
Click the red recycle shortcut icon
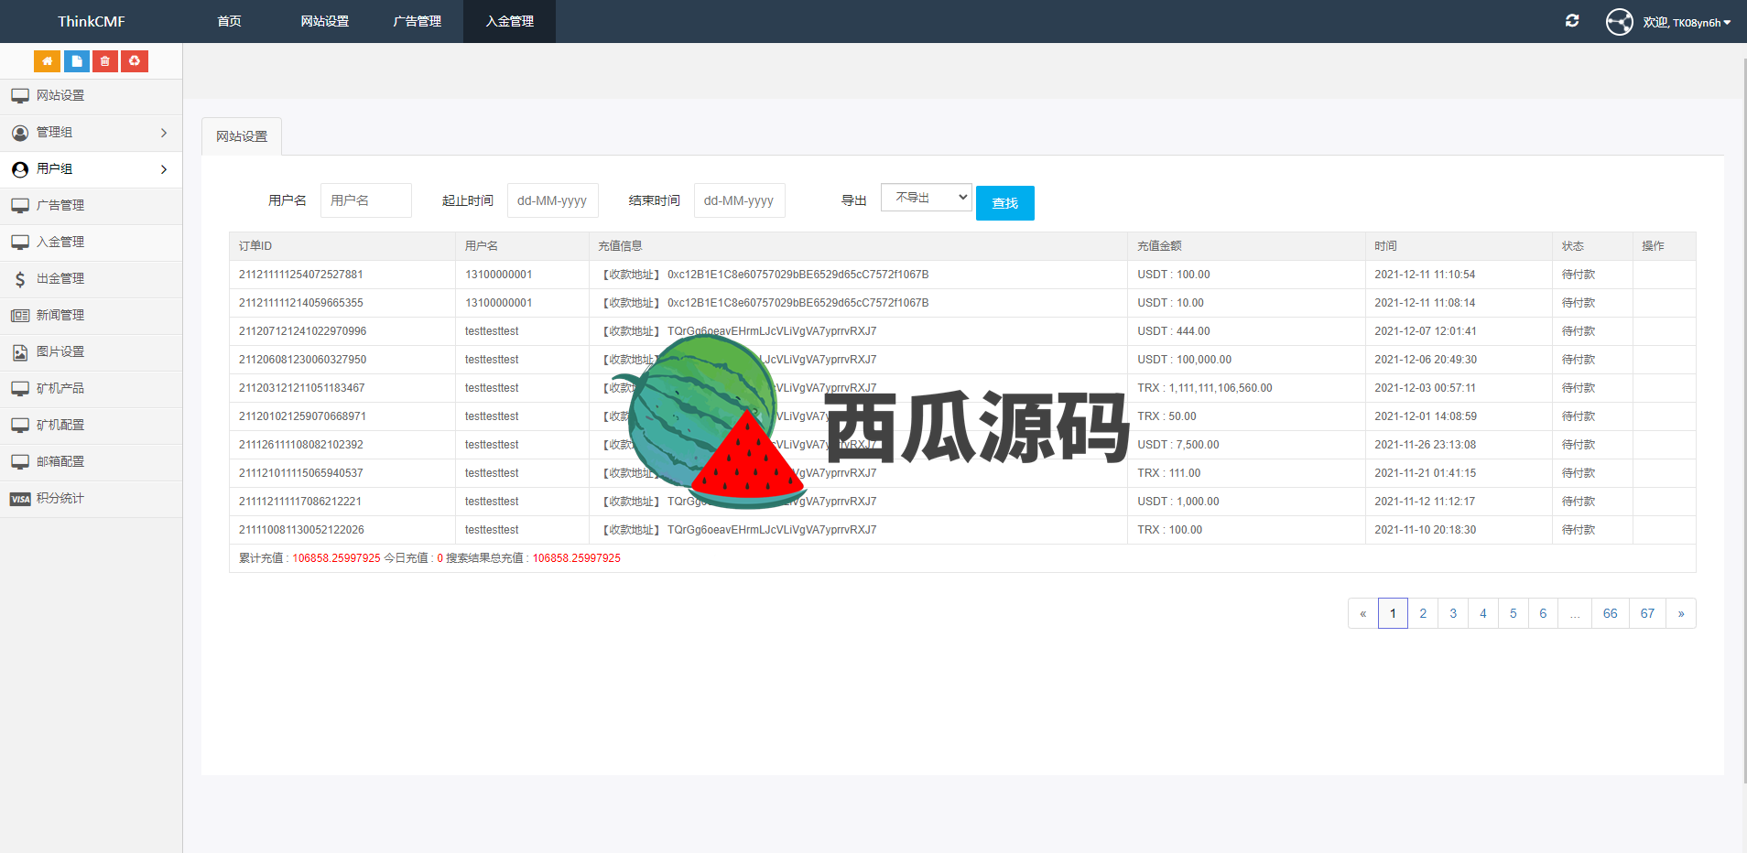tap(135, 61)
